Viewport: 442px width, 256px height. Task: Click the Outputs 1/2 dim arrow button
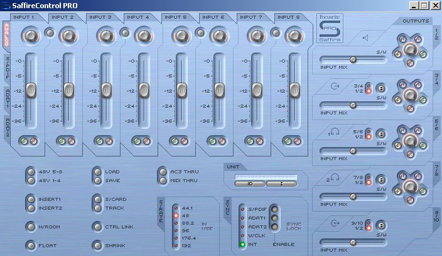point(398,54)
